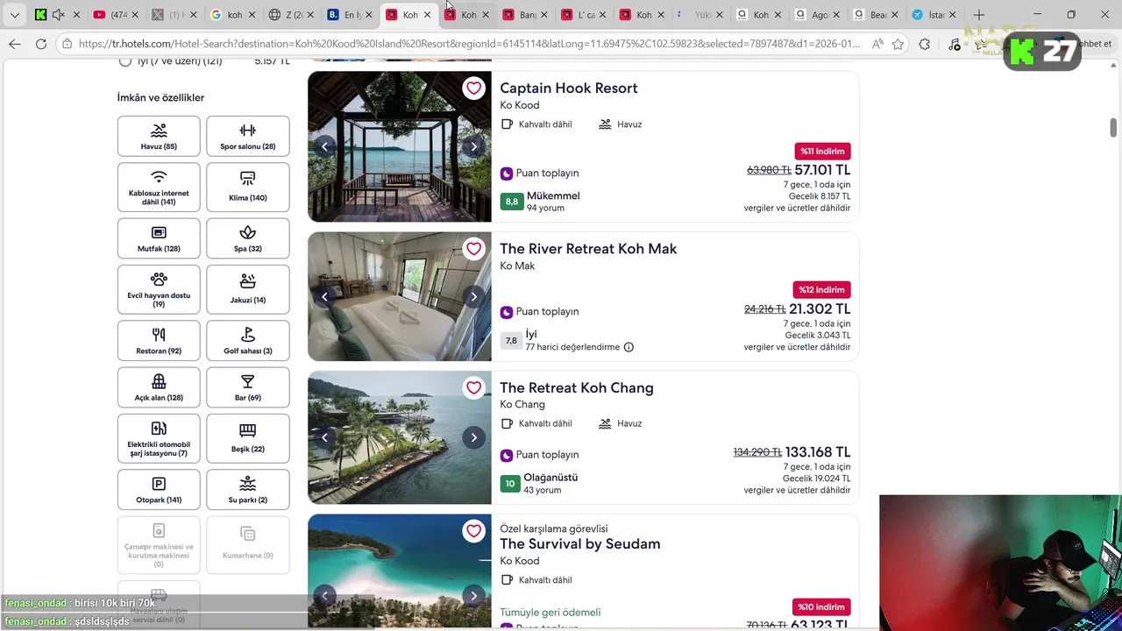Viewport: 1122px width, 631px height.
Task: Open tab list chevron at top left
Action: click(15, 15)
